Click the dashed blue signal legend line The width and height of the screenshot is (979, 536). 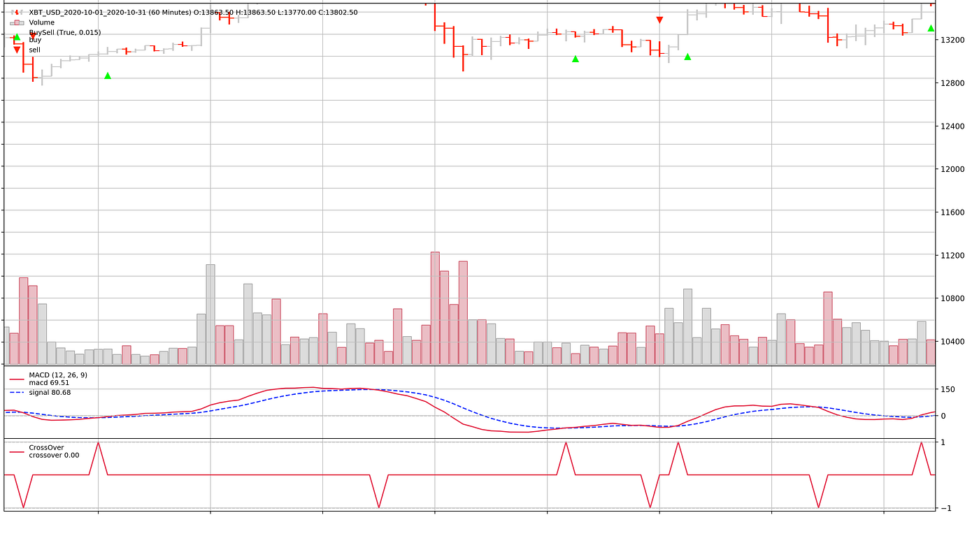pyautogui.click(x=17, y=392)
